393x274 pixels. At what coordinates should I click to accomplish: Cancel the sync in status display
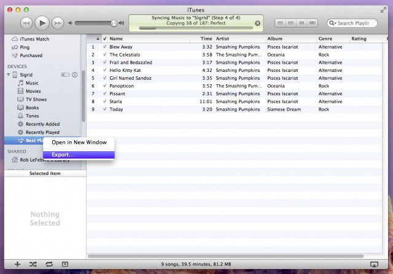(257, 23)
